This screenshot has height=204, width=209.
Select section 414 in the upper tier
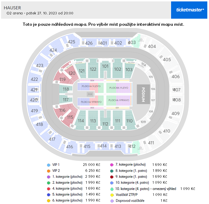[103, 146]
